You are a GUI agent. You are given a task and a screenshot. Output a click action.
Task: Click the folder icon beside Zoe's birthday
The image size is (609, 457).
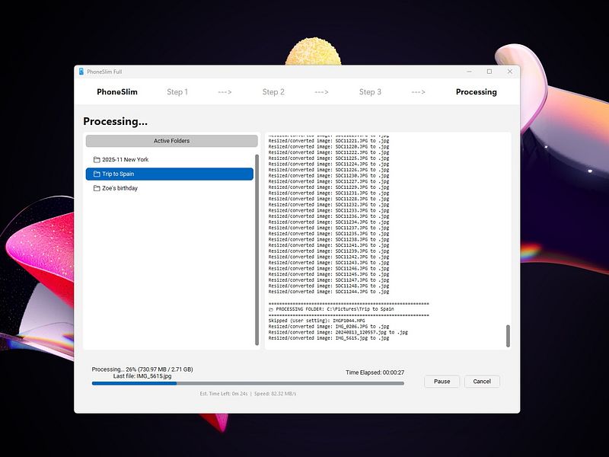tap(97, 188)
